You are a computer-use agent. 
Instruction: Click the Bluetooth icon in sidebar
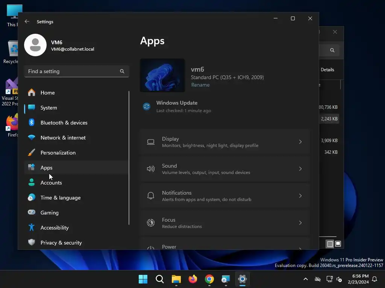coord(32,122)
